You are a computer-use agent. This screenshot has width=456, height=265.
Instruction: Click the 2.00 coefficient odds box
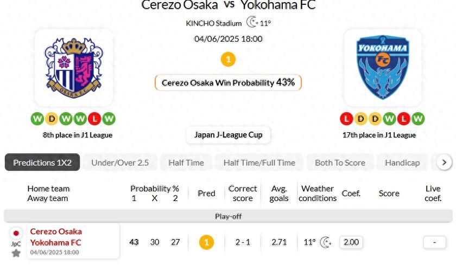tap(351, 242)
